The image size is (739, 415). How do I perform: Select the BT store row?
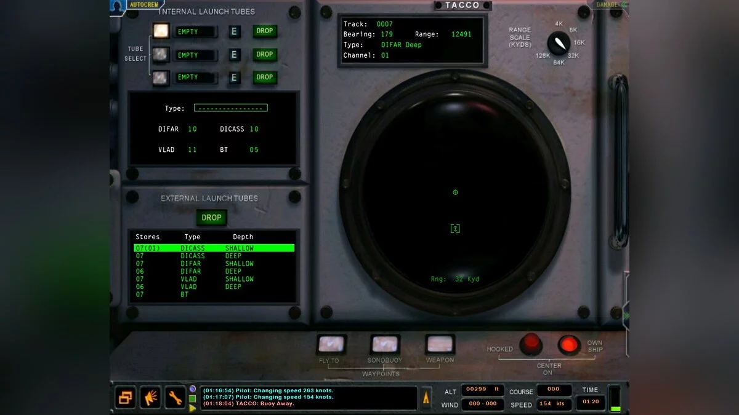tap(214, 294)
